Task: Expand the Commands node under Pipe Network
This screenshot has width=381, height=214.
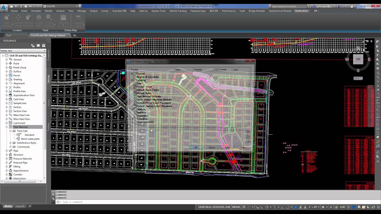Action: point(10,147)
